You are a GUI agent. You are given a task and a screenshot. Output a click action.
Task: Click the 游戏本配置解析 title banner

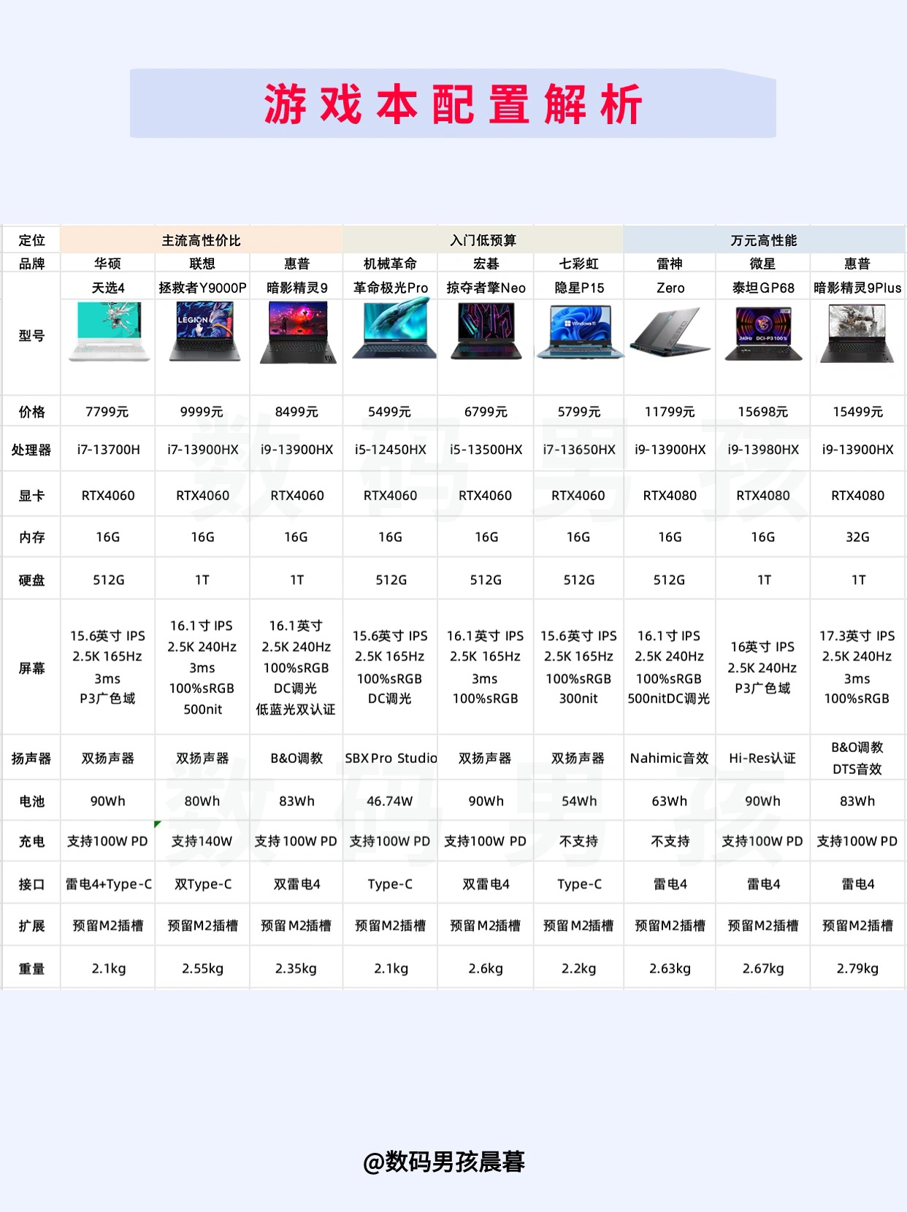(x=453, y=104)
